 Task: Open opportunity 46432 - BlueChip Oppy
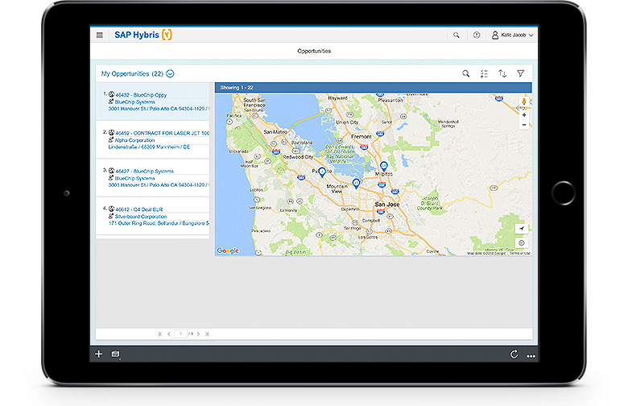tap(141, 95)
